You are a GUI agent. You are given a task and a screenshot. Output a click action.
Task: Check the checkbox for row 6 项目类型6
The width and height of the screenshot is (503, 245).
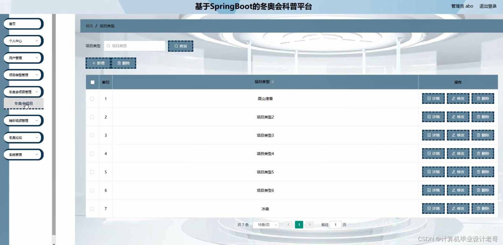[92, 190]
